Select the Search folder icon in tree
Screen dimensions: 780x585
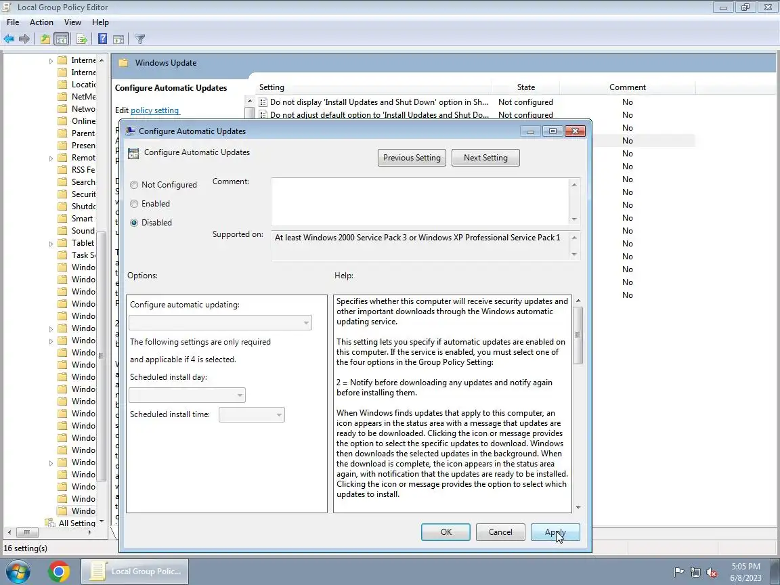62,182
